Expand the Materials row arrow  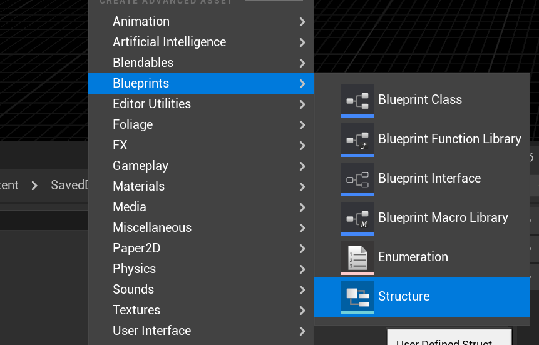(x=302, y=187)
